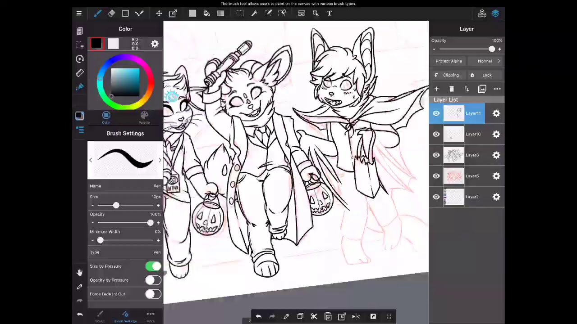Select the white background color swatch
Screen dimensions: 577x324
[113, 44]
